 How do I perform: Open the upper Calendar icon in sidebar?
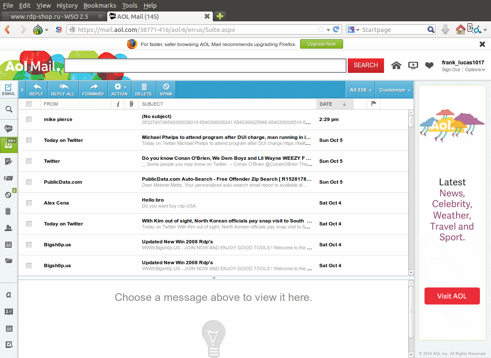pyautogui.click(x=9, y=244)
